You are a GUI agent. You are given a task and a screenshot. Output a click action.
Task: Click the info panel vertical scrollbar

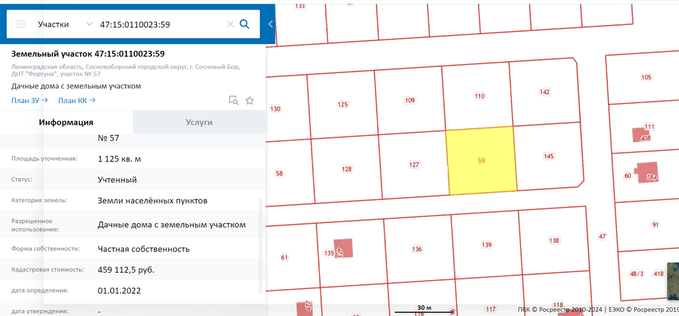(260, 244)
